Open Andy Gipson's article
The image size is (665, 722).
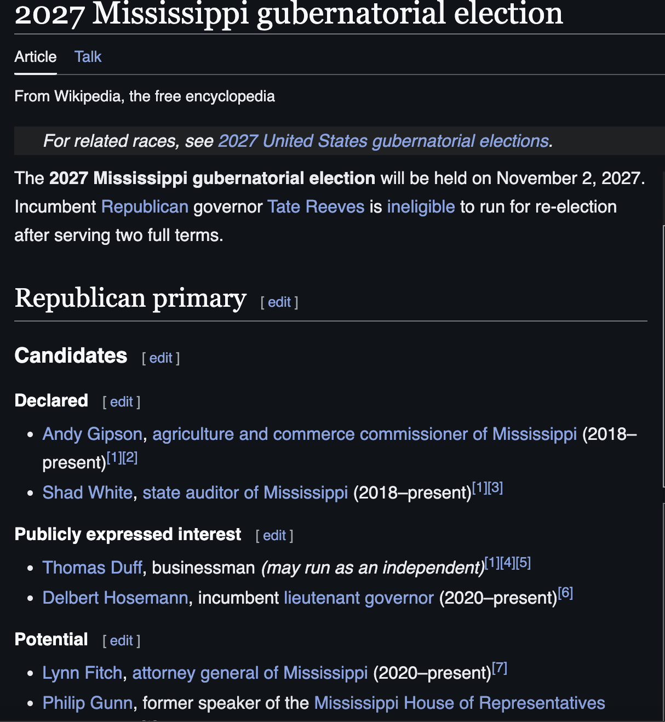tap(92, 434)
